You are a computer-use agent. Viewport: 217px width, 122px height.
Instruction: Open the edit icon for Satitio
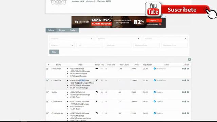pos(47,92)
